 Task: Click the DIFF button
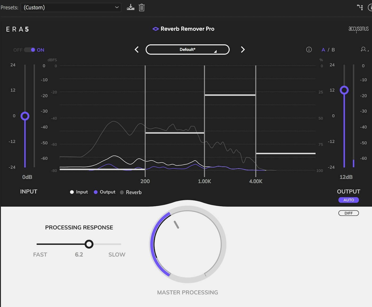click(x=349, y=213)
